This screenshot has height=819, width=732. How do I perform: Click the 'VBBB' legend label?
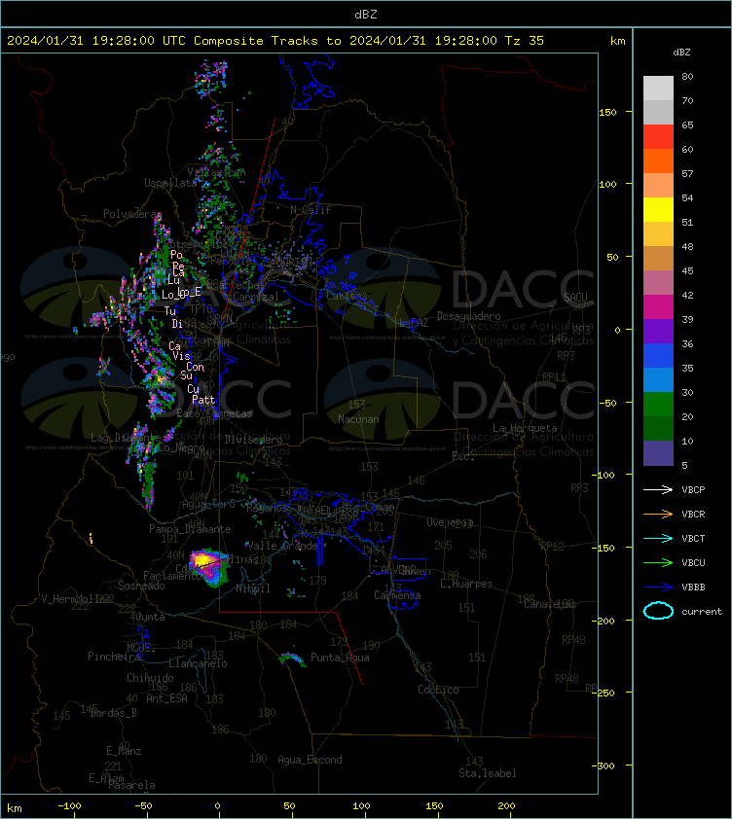click(x=693, y=588)
